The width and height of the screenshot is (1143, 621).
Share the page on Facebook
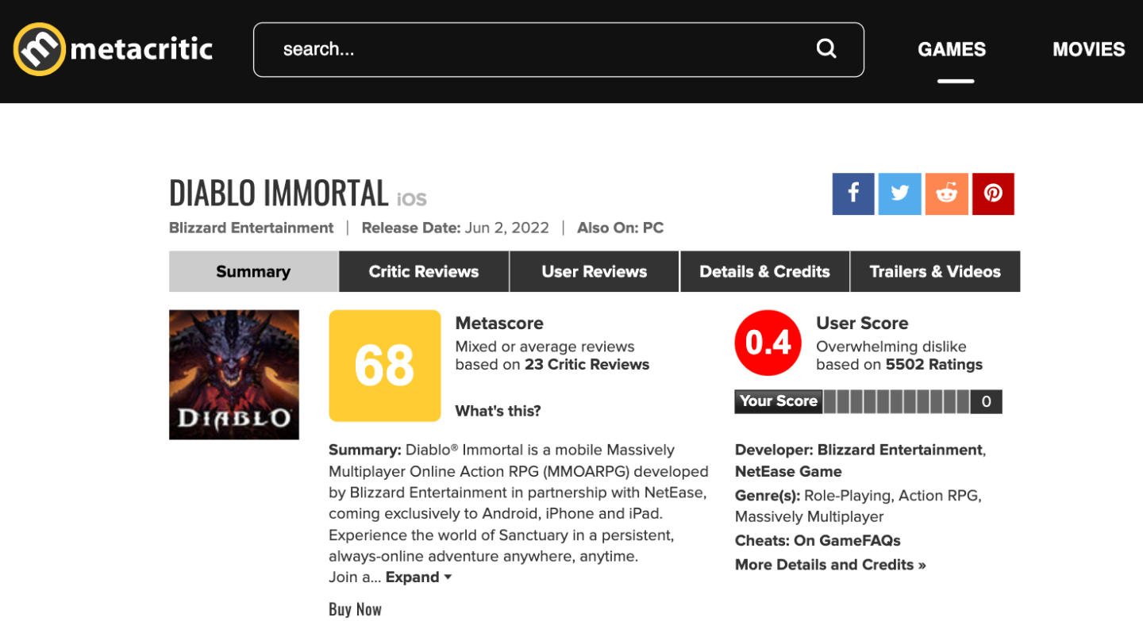[853, 194]
